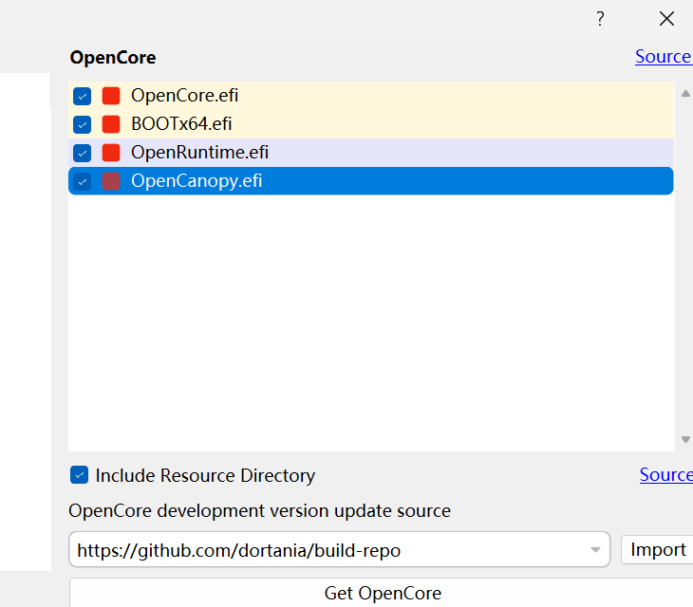Uncheck the OpenCanopy.efi checkbox
The height and width of the screenshot is (607, 693).
[x=83, y=181]
